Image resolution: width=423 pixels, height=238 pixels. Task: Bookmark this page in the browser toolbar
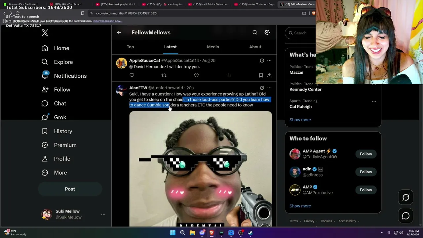82,13
